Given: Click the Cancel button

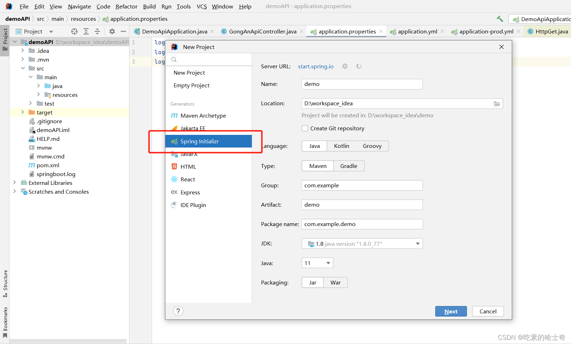Looking at the screenshot, I should click(x=488, y=311).
